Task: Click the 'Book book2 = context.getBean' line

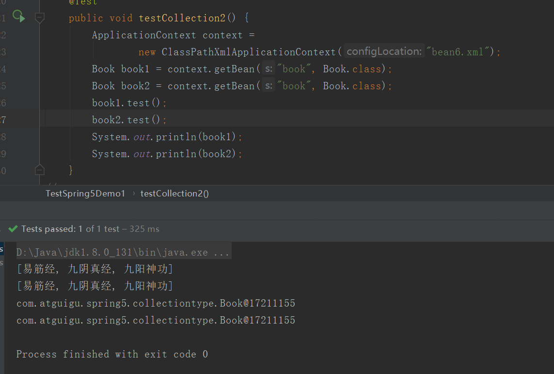Action: (242, 86)
